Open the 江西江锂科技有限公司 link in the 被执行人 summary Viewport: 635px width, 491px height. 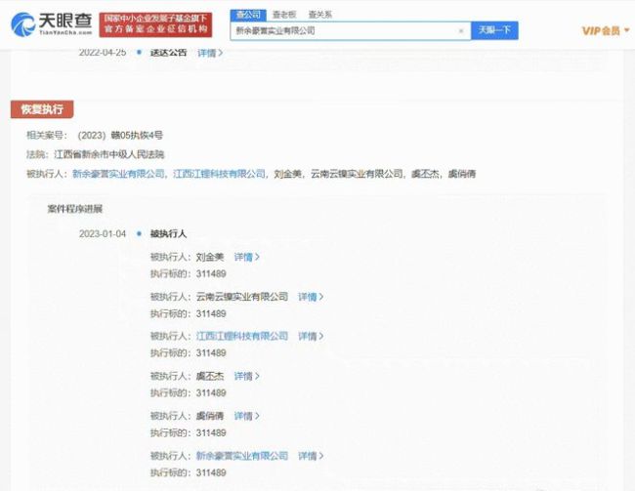(219, 174)
